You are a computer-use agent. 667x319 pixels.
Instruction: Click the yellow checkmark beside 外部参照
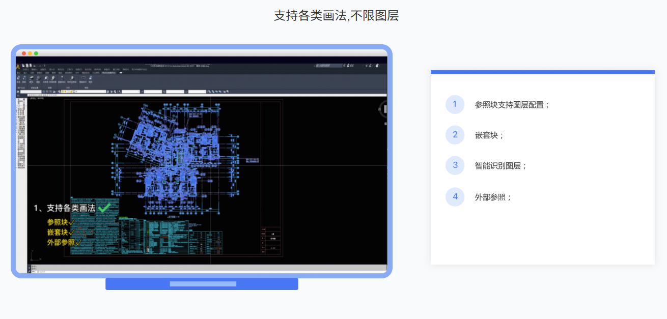tap(78, 242)
